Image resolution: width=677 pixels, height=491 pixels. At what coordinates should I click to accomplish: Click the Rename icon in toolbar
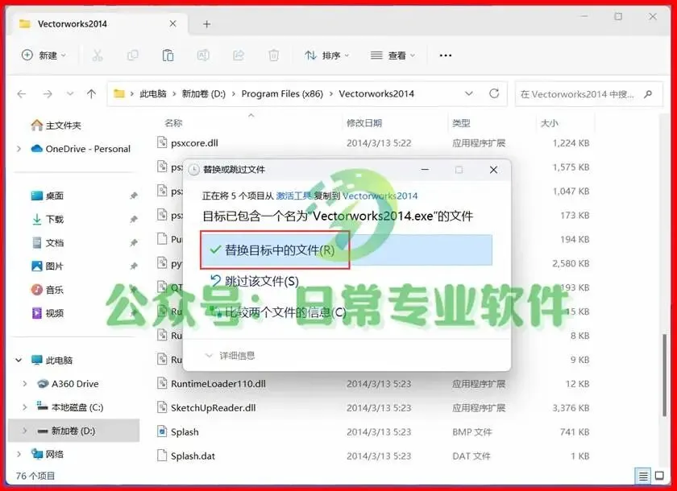point(203,56)
